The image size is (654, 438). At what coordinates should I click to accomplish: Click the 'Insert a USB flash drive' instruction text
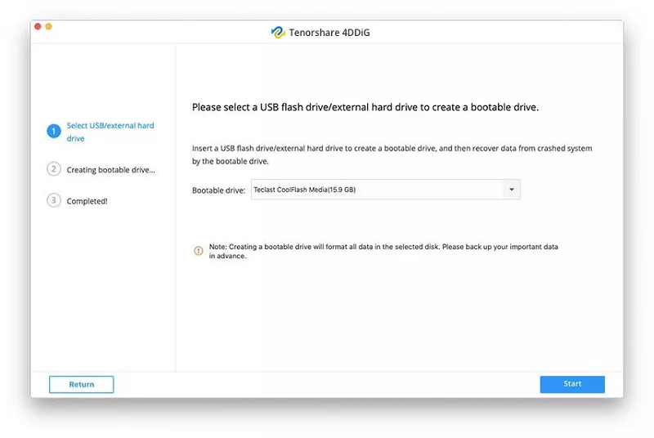392,154
